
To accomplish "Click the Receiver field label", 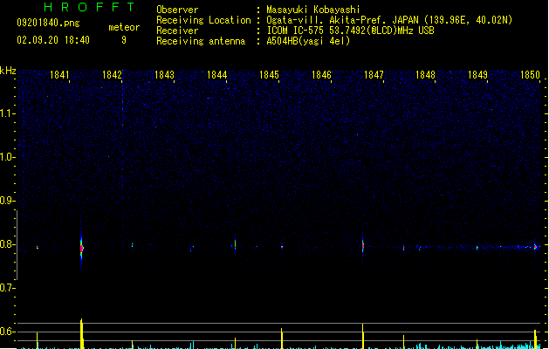I will coord(177,31).
